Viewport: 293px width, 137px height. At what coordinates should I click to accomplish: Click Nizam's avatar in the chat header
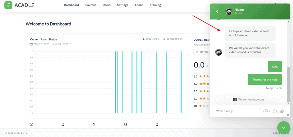229,11
